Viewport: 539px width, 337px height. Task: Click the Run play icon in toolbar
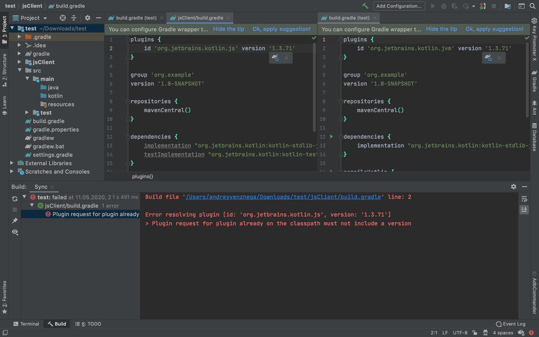coord(433,6)
